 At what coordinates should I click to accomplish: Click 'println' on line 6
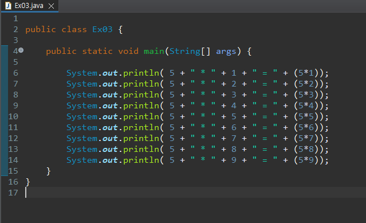tap(141, 73)
